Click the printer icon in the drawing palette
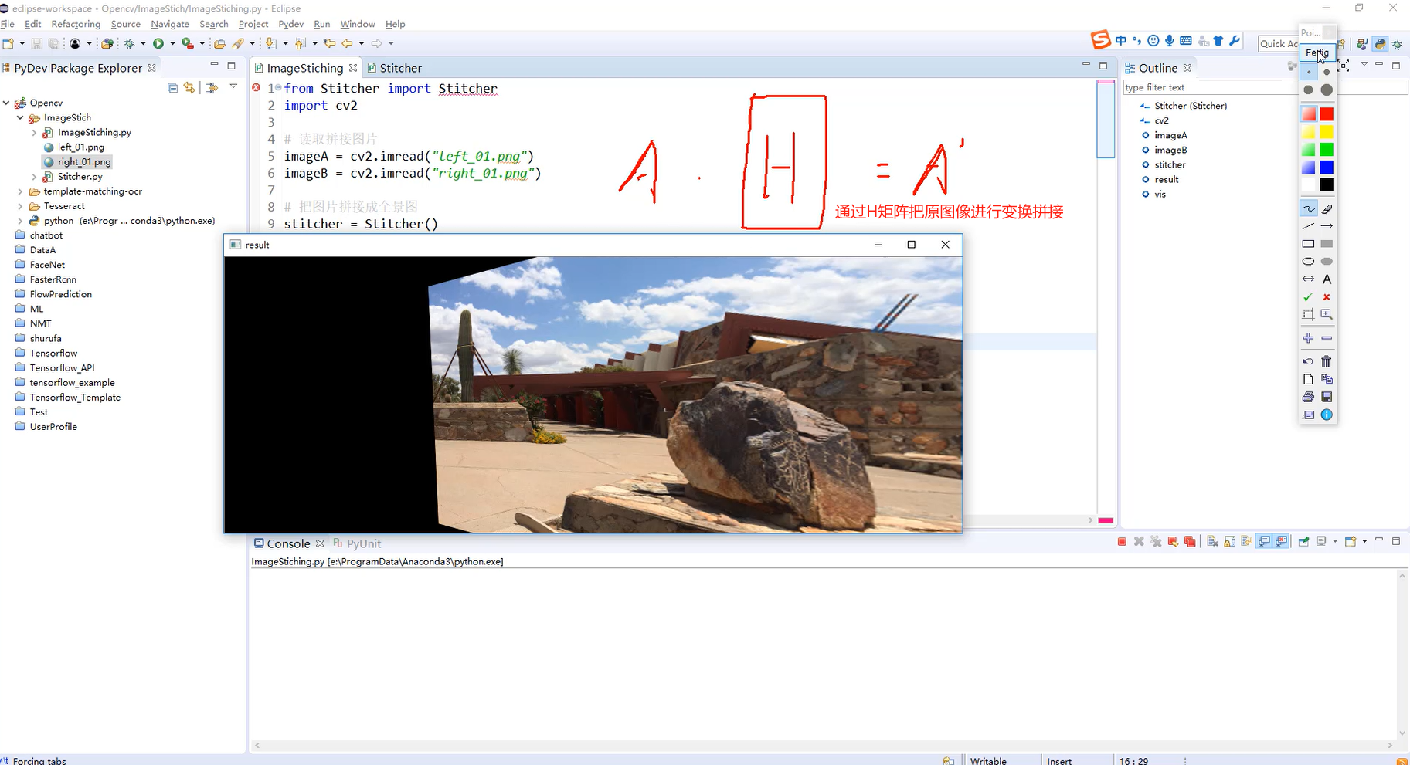Viewport: 1410px width, 765px height. click(x=1308, y=397)
